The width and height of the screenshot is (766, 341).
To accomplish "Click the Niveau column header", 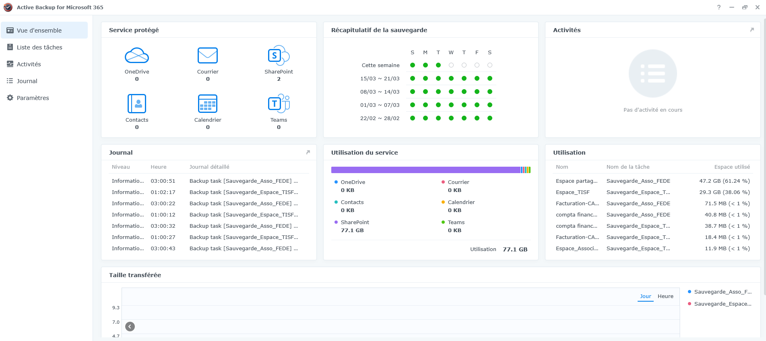I will [121, 167].
